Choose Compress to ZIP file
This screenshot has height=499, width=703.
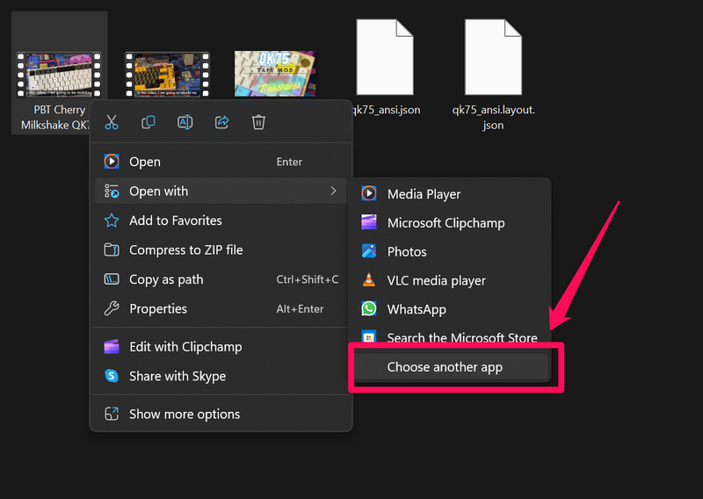185,250
